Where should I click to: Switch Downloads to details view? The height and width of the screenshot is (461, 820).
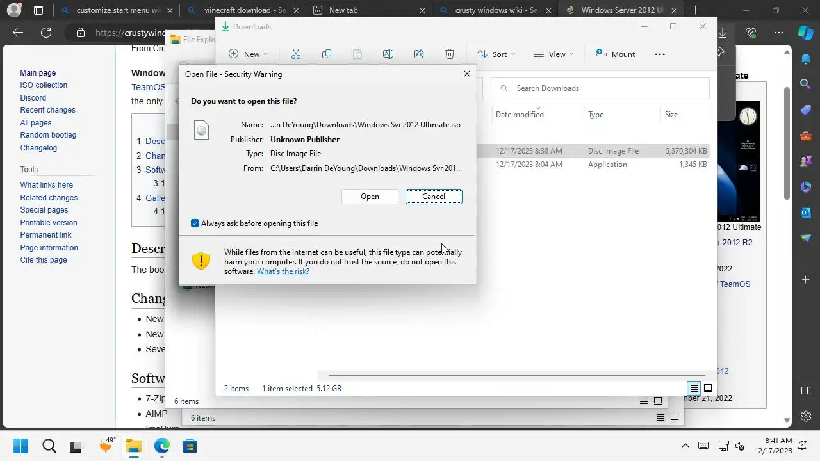(x=694, y=388)
